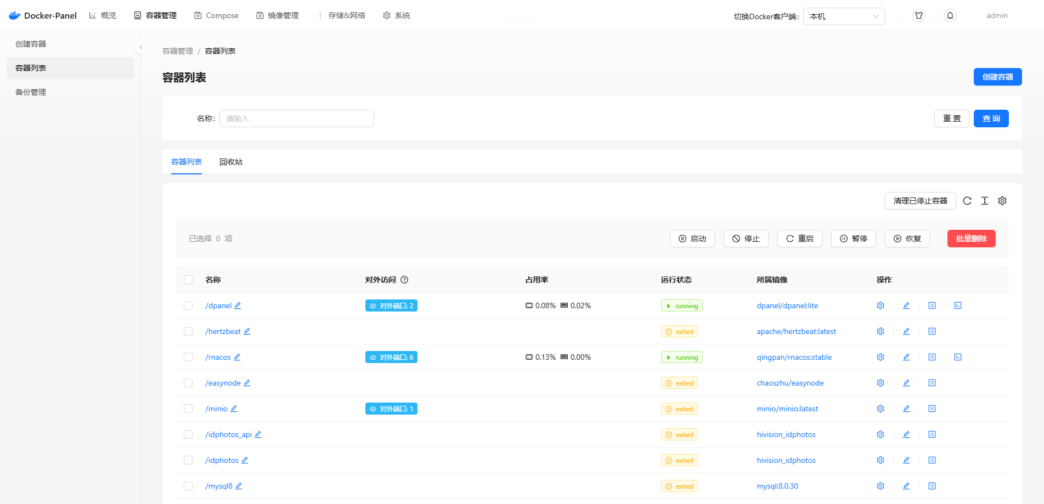
Task: Click the red 批量删除 button
Action: pos(971,239)
